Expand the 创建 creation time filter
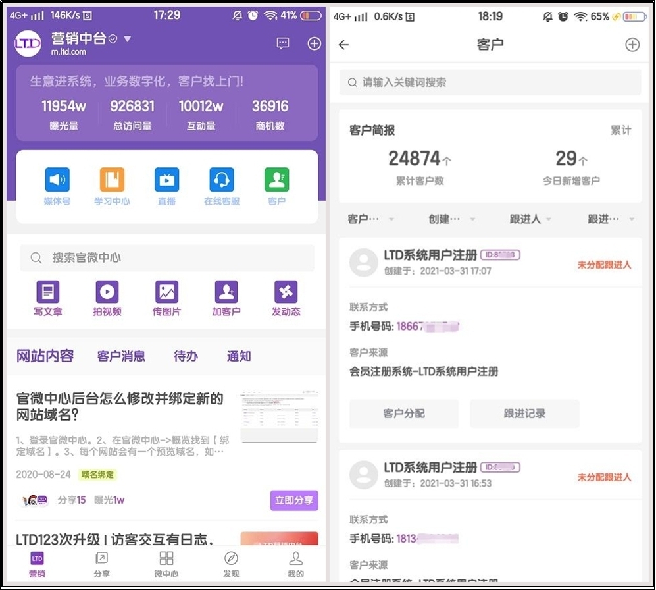This screenshot has width=656, height=590. point(449,219)
